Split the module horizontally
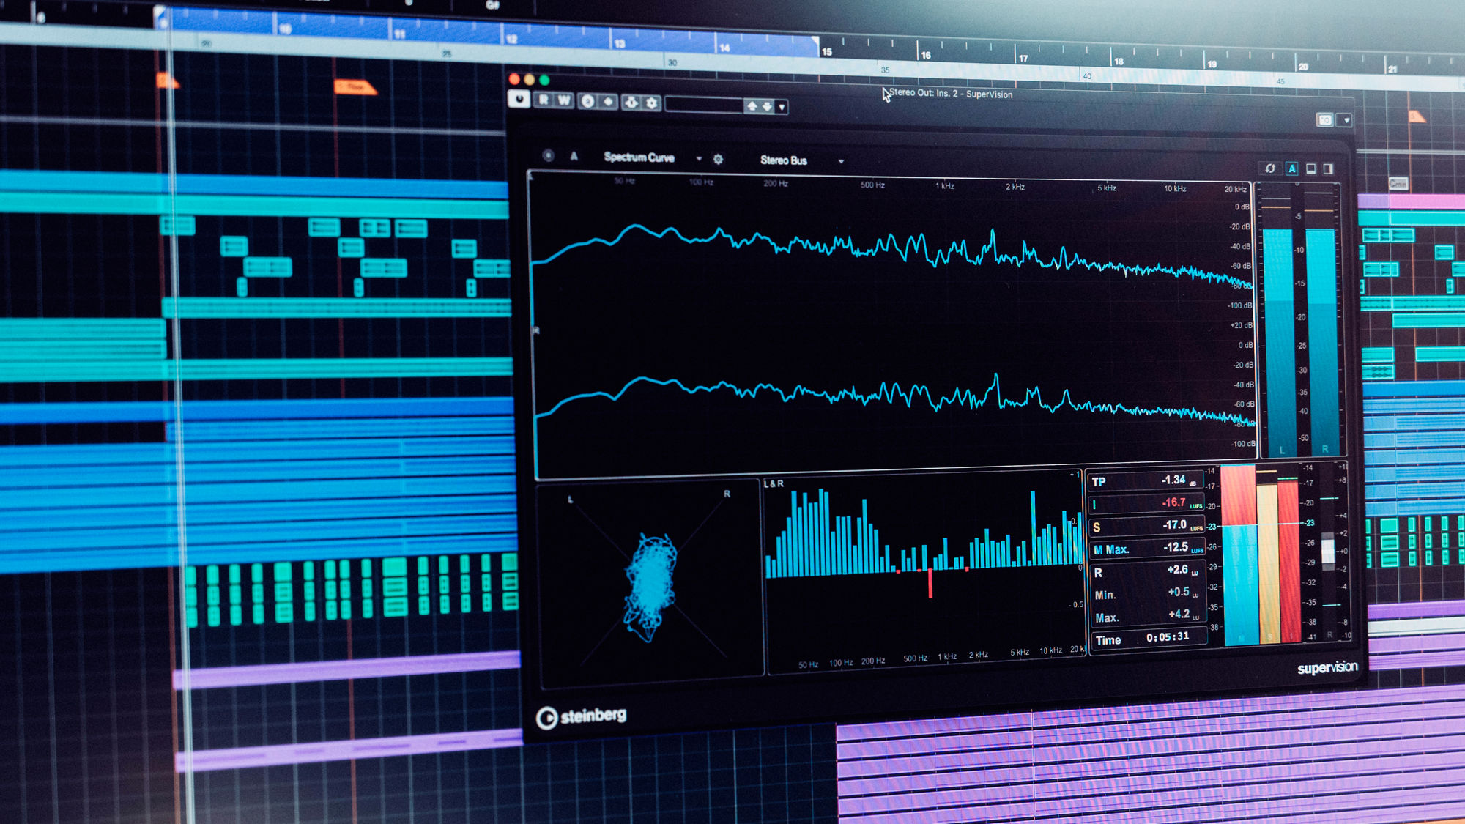Viewport: 1465px width, 824px height. [1311, 168]
